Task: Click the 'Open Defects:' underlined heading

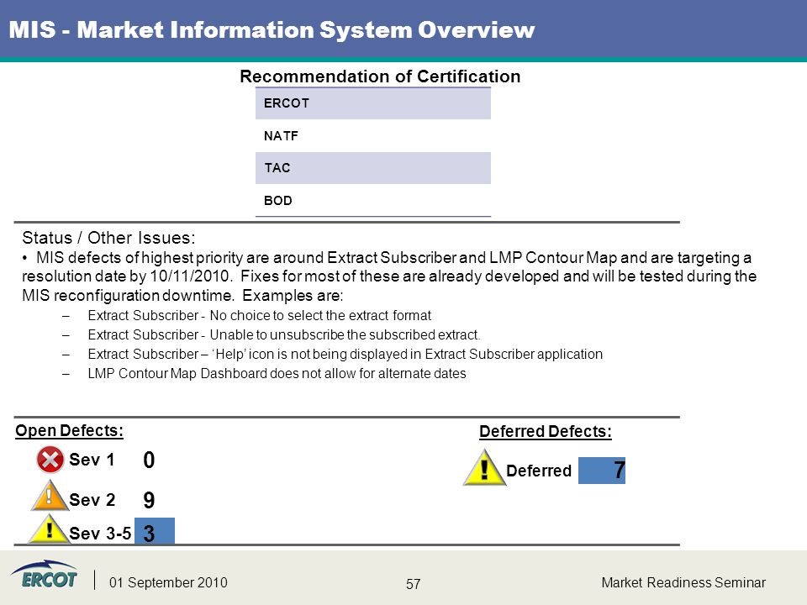Action: point(70,430)
